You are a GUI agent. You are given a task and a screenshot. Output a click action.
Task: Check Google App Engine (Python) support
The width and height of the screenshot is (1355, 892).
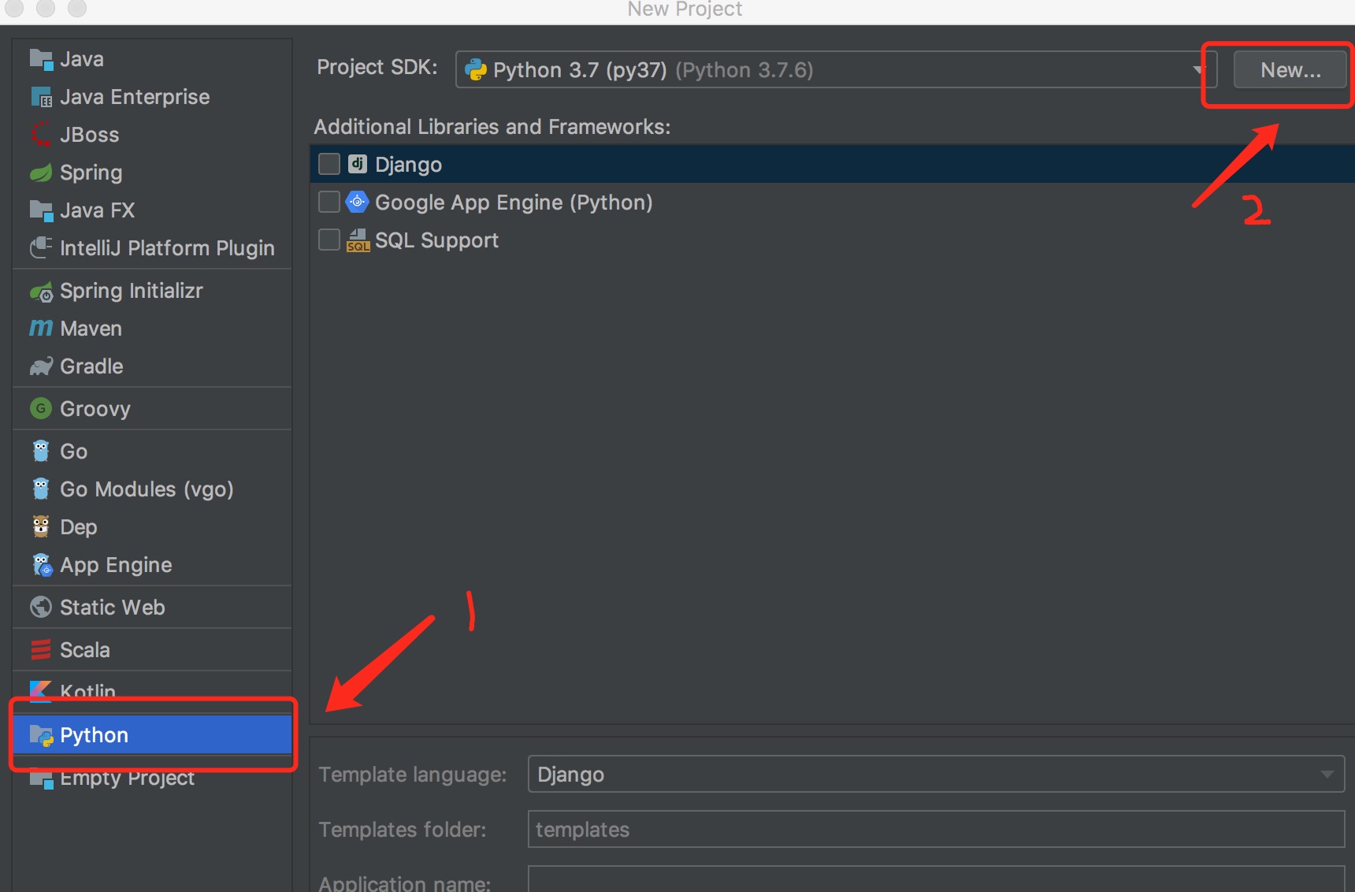329,202
